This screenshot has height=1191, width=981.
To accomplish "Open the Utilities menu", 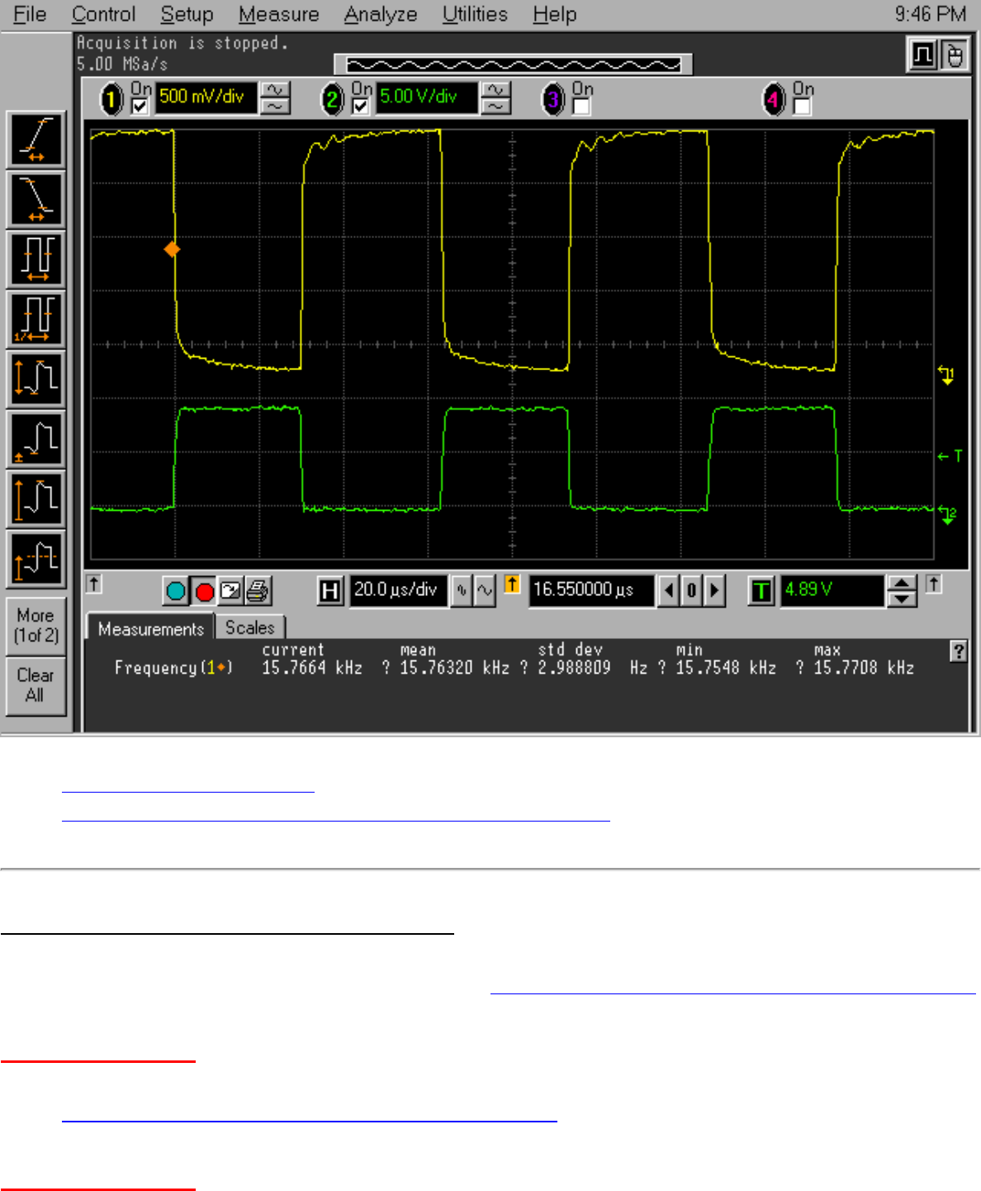I will [475, 14].
